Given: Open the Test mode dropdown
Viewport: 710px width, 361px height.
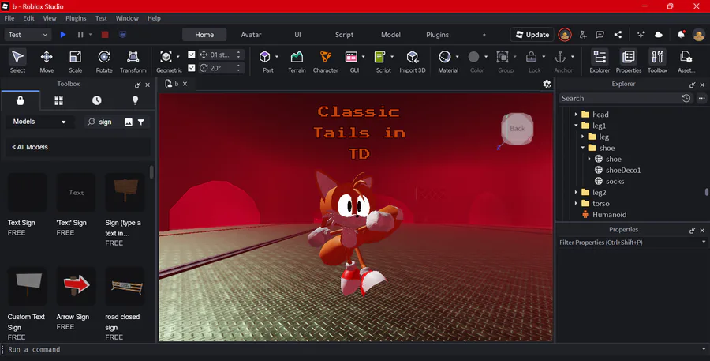Looking at the screenshot, I should [28, 35].
